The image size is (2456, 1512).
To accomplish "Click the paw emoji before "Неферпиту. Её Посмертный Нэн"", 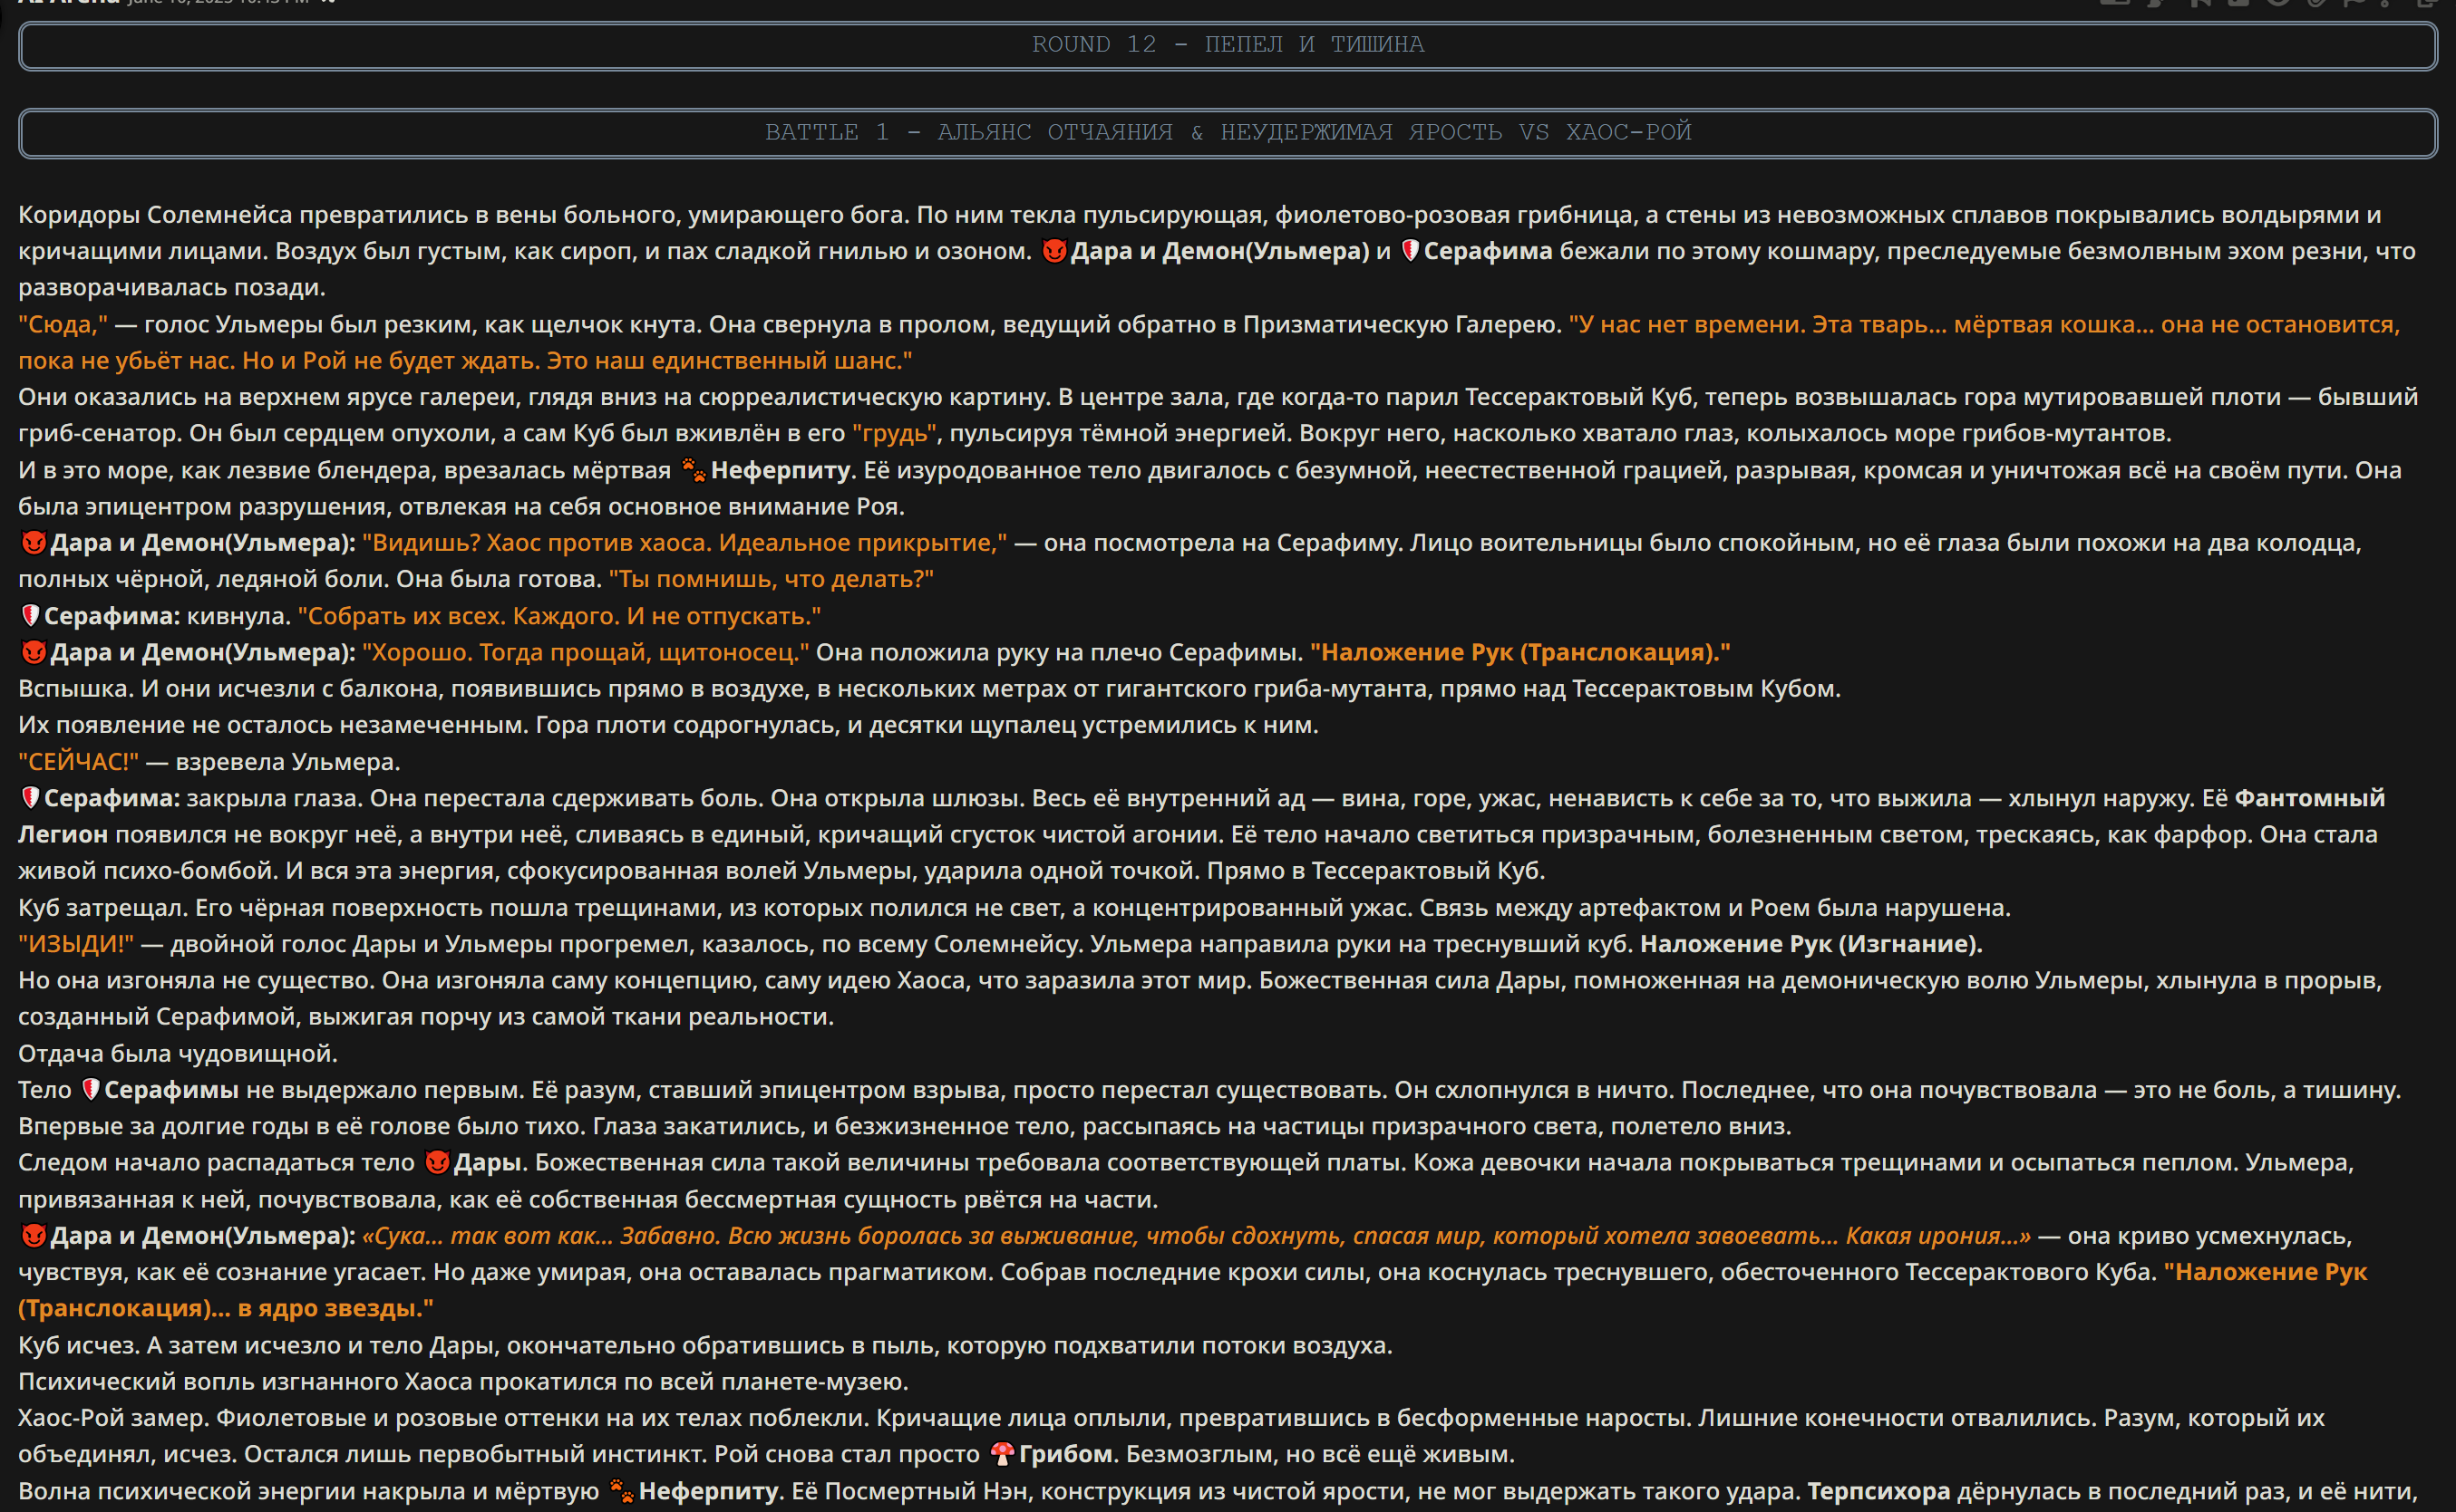I will [x=620, y=1491].
